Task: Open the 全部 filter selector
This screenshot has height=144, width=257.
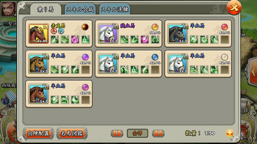Action: pos(138,133)
